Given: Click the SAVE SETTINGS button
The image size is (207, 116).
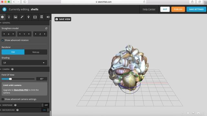Looking at the screenshot, I should click(x=196, y=9).
